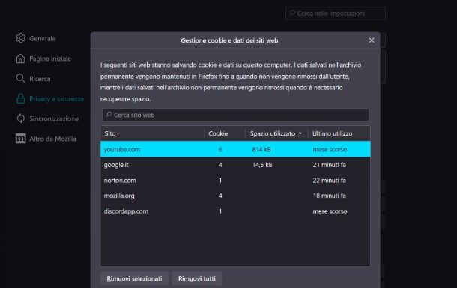Click the padlock icon in sidebar
Image resolution: width=457 pixels, height=288 pixels.
point(20,98)
